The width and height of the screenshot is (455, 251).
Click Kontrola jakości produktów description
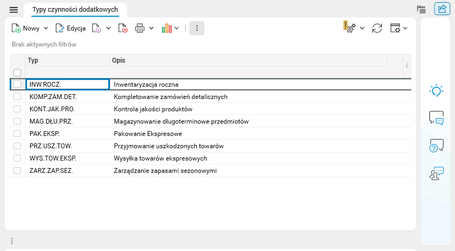pos(153,109)
